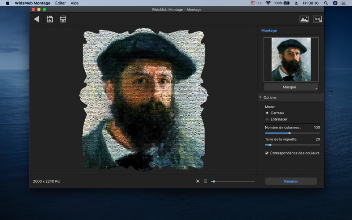Screen dimensions: 352x220
Task: Open the Masque dropdown
Action: [291, 87]
